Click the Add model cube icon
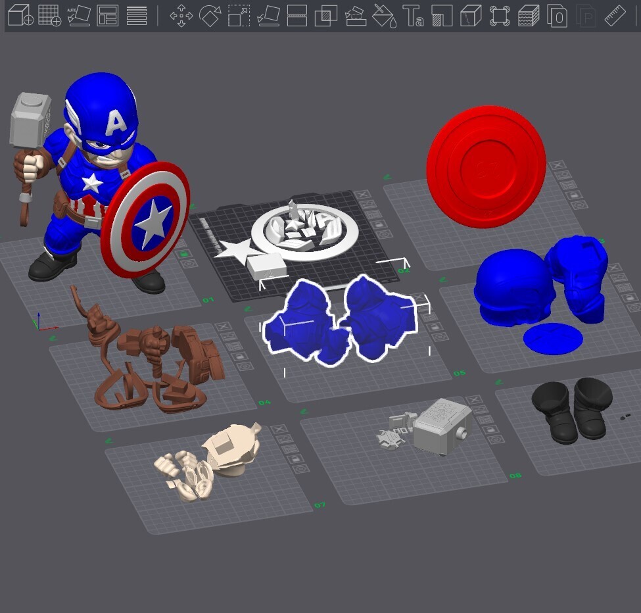 point(20,15)
